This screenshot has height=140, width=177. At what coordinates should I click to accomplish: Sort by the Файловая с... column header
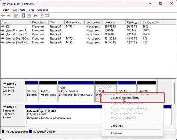coord(75,22)
